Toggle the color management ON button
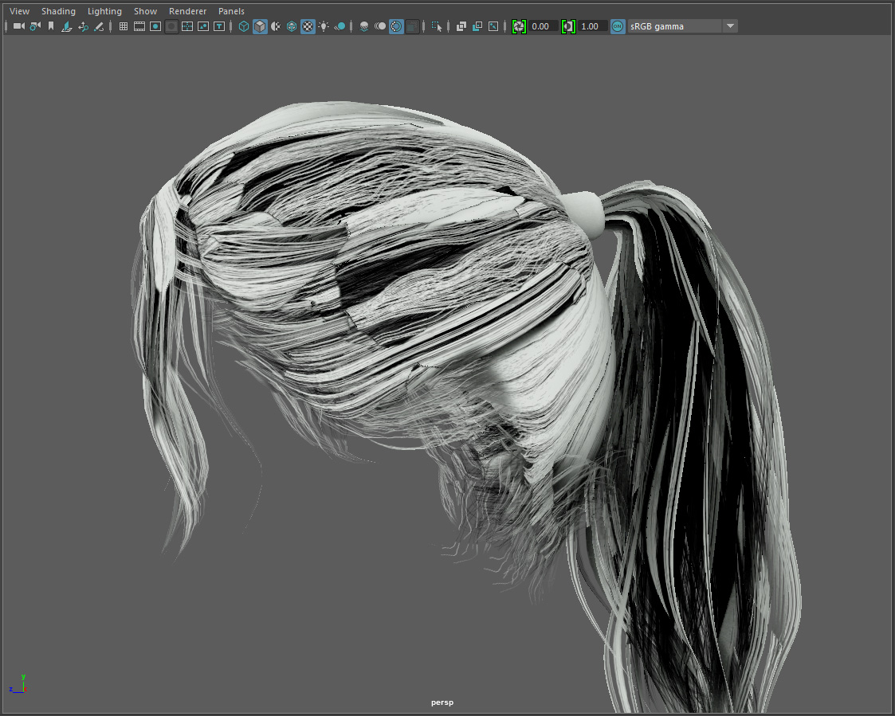Image resolution: width=895 pixels, height=716 pixels. pyautogui.click(x=618, y=26)
